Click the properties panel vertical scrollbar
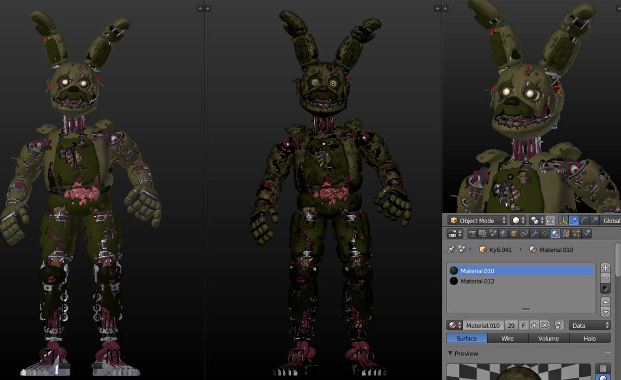621x380 pixels. point(618,260)
